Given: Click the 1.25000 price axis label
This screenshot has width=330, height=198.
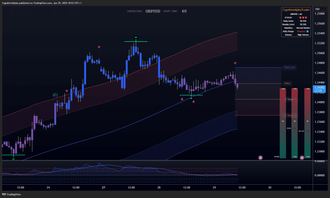Looking at the screenshot, I should pyautogui.click(x=319, y=53).
